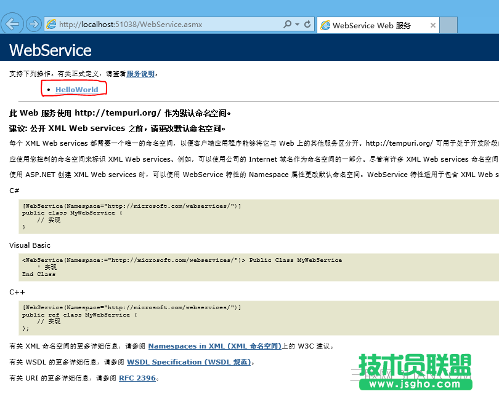Click the search magnifier in address bar
The width and height of the screenshot is (499, 394).
click(287, 24)
